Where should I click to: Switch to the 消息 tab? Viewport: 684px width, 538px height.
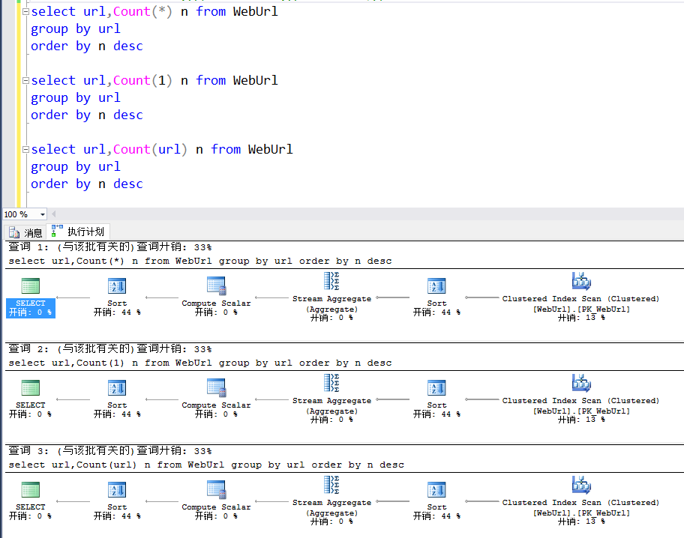[25, 232]
